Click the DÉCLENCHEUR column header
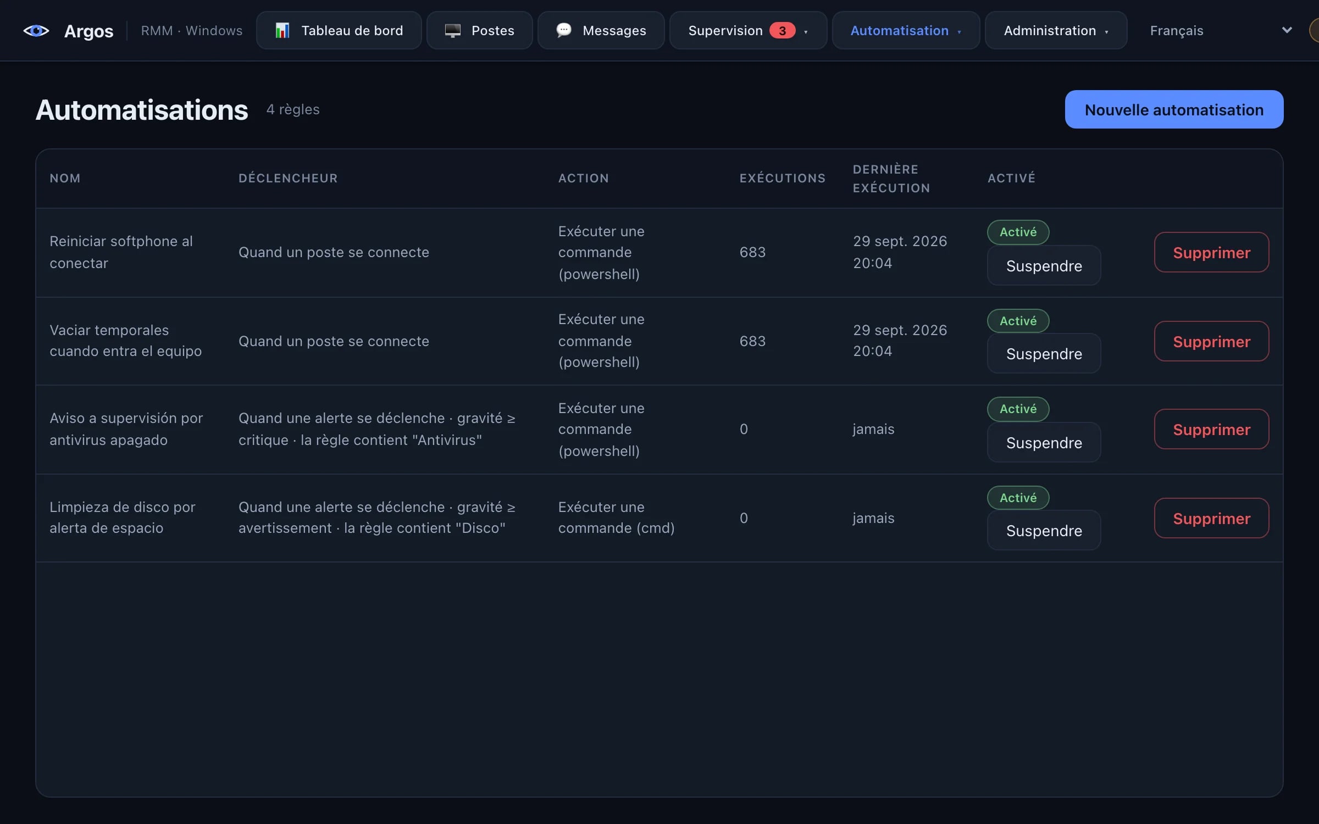The width and height of the screenshot is (1319, 824). click(288, 178)
